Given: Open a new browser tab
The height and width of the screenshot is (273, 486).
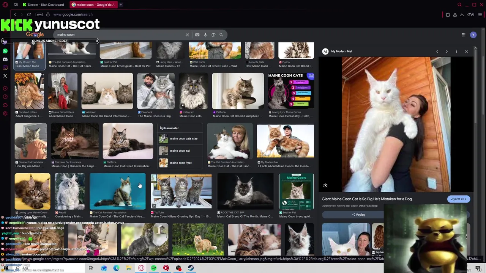Looking at the screenshot, I should tap(121, 5).
